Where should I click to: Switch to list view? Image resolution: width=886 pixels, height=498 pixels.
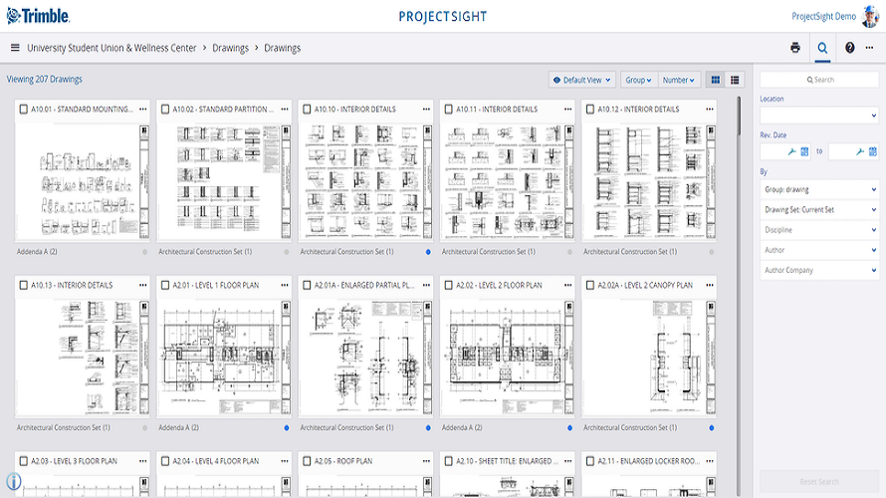[735, 81]
